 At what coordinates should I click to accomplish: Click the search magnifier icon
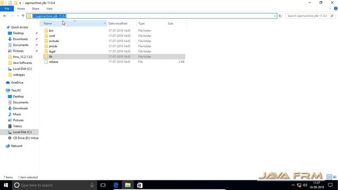coord(332,16)
